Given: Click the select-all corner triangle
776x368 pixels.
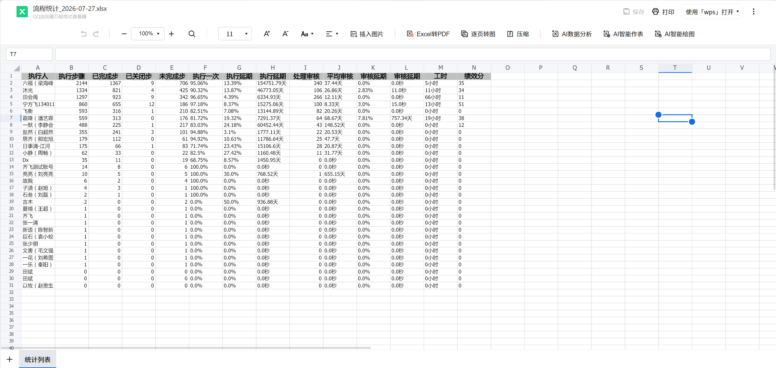Looking at the screenshot, I should 16,68.
